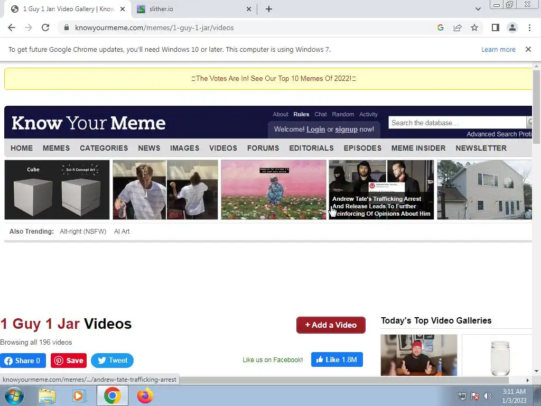This screenshot has height=406, width=541.
Task: Open the FORUMS navigation item
Action: click(263, 148)
